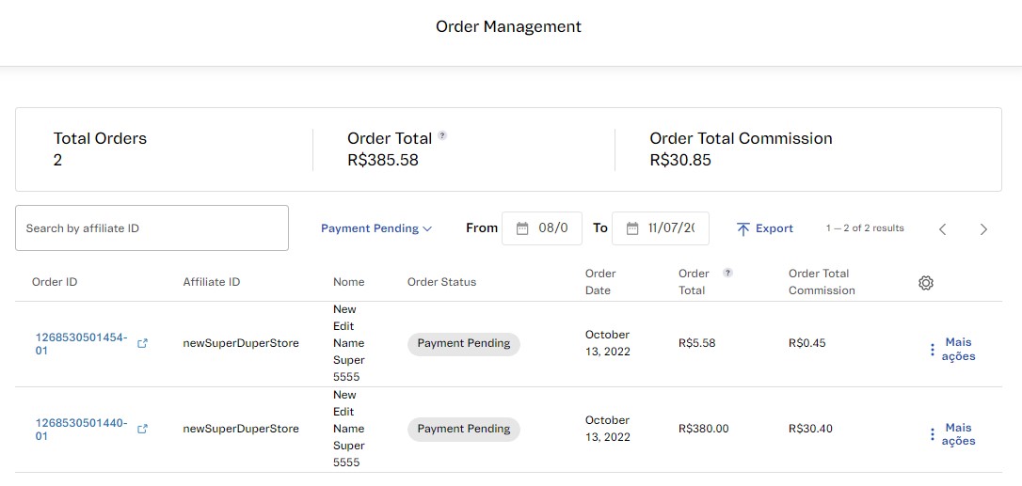The height and width of the screenshot is (486, 1022).
Task: Open Mais ações menu for first order
Action: [952, 350]
